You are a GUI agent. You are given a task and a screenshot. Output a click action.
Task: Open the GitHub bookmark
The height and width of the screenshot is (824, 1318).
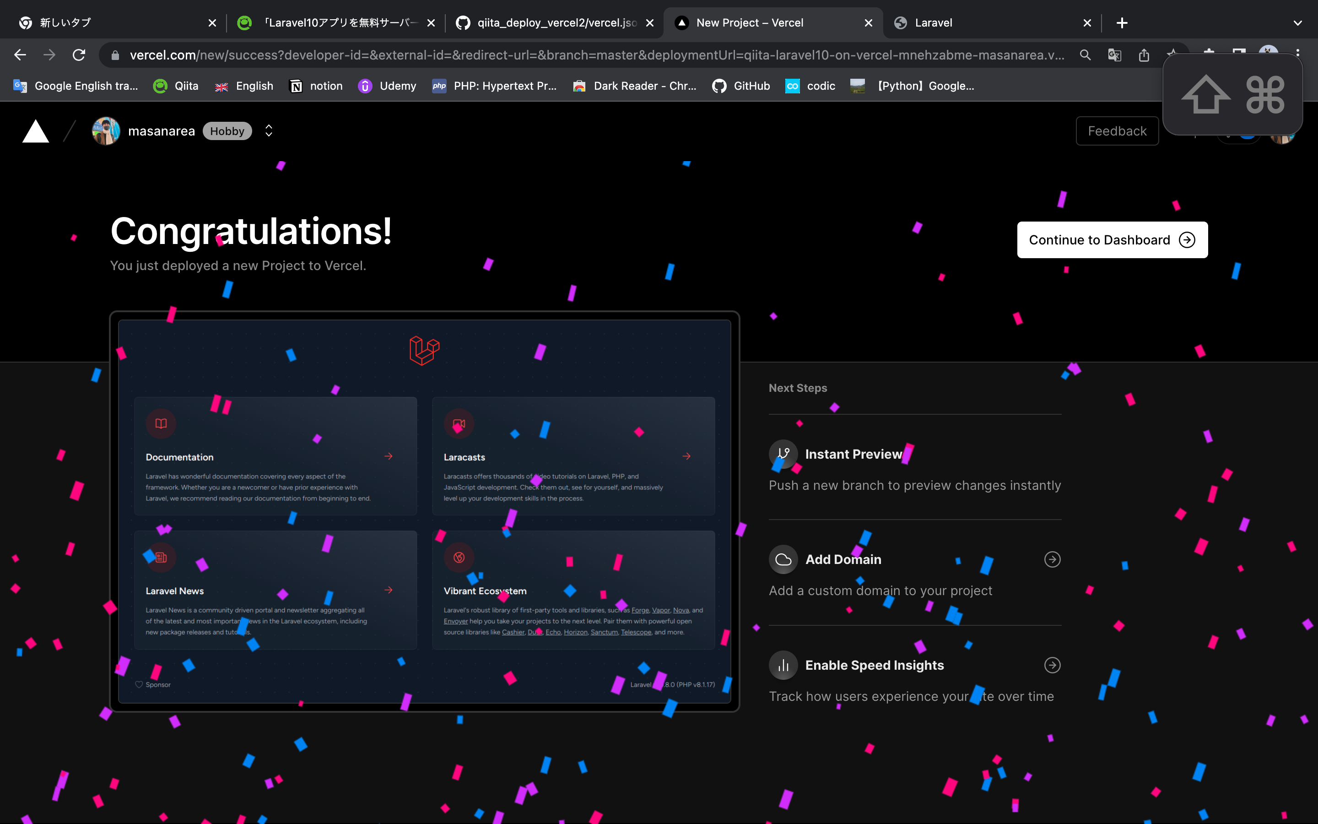pyautogui.click(x=741, y=86)
